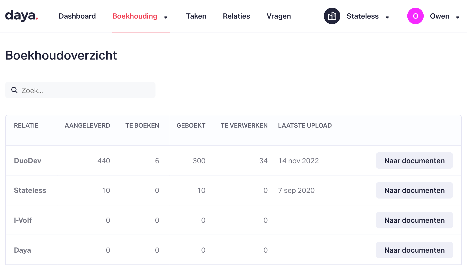The height and width of the screenshot is (265, 468).
Task: Click the daya logo
Action: [22, 16]
